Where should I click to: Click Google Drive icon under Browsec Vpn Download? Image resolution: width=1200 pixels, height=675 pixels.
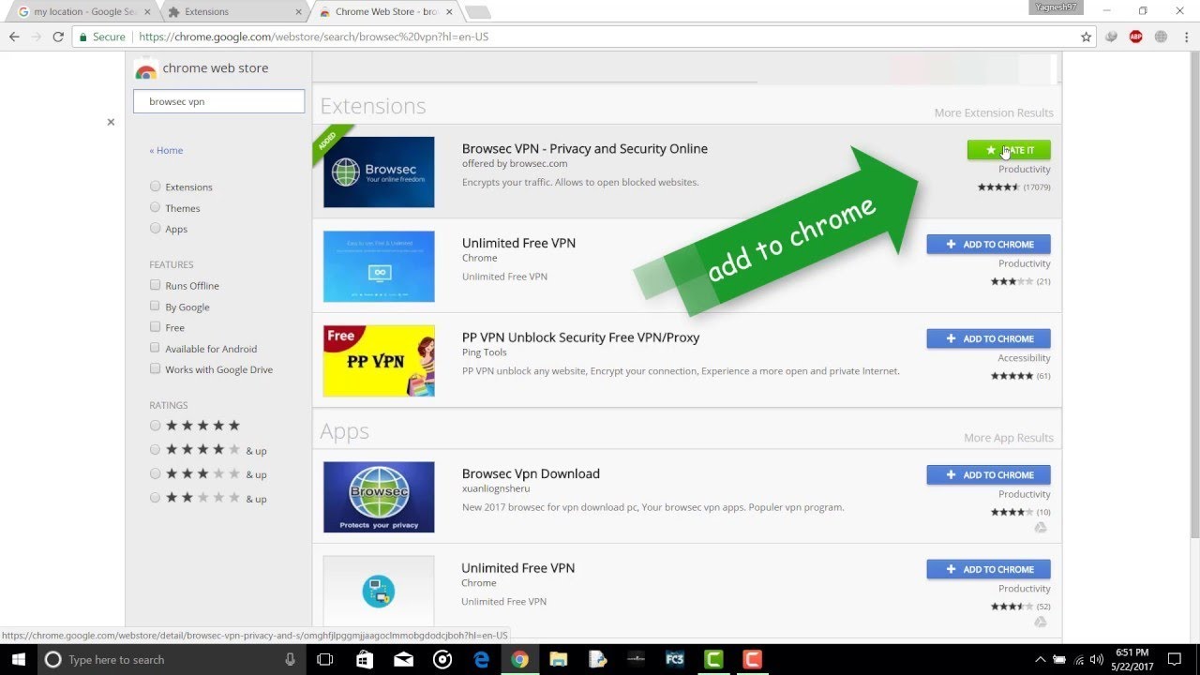[1041, 528]
